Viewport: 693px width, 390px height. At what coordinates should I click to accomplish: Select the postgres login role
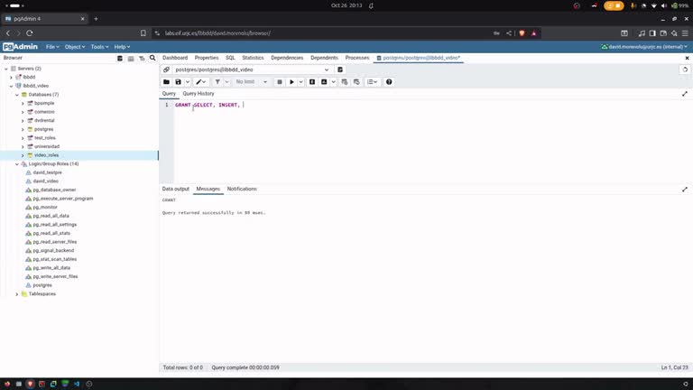click(x=42, y=285)
